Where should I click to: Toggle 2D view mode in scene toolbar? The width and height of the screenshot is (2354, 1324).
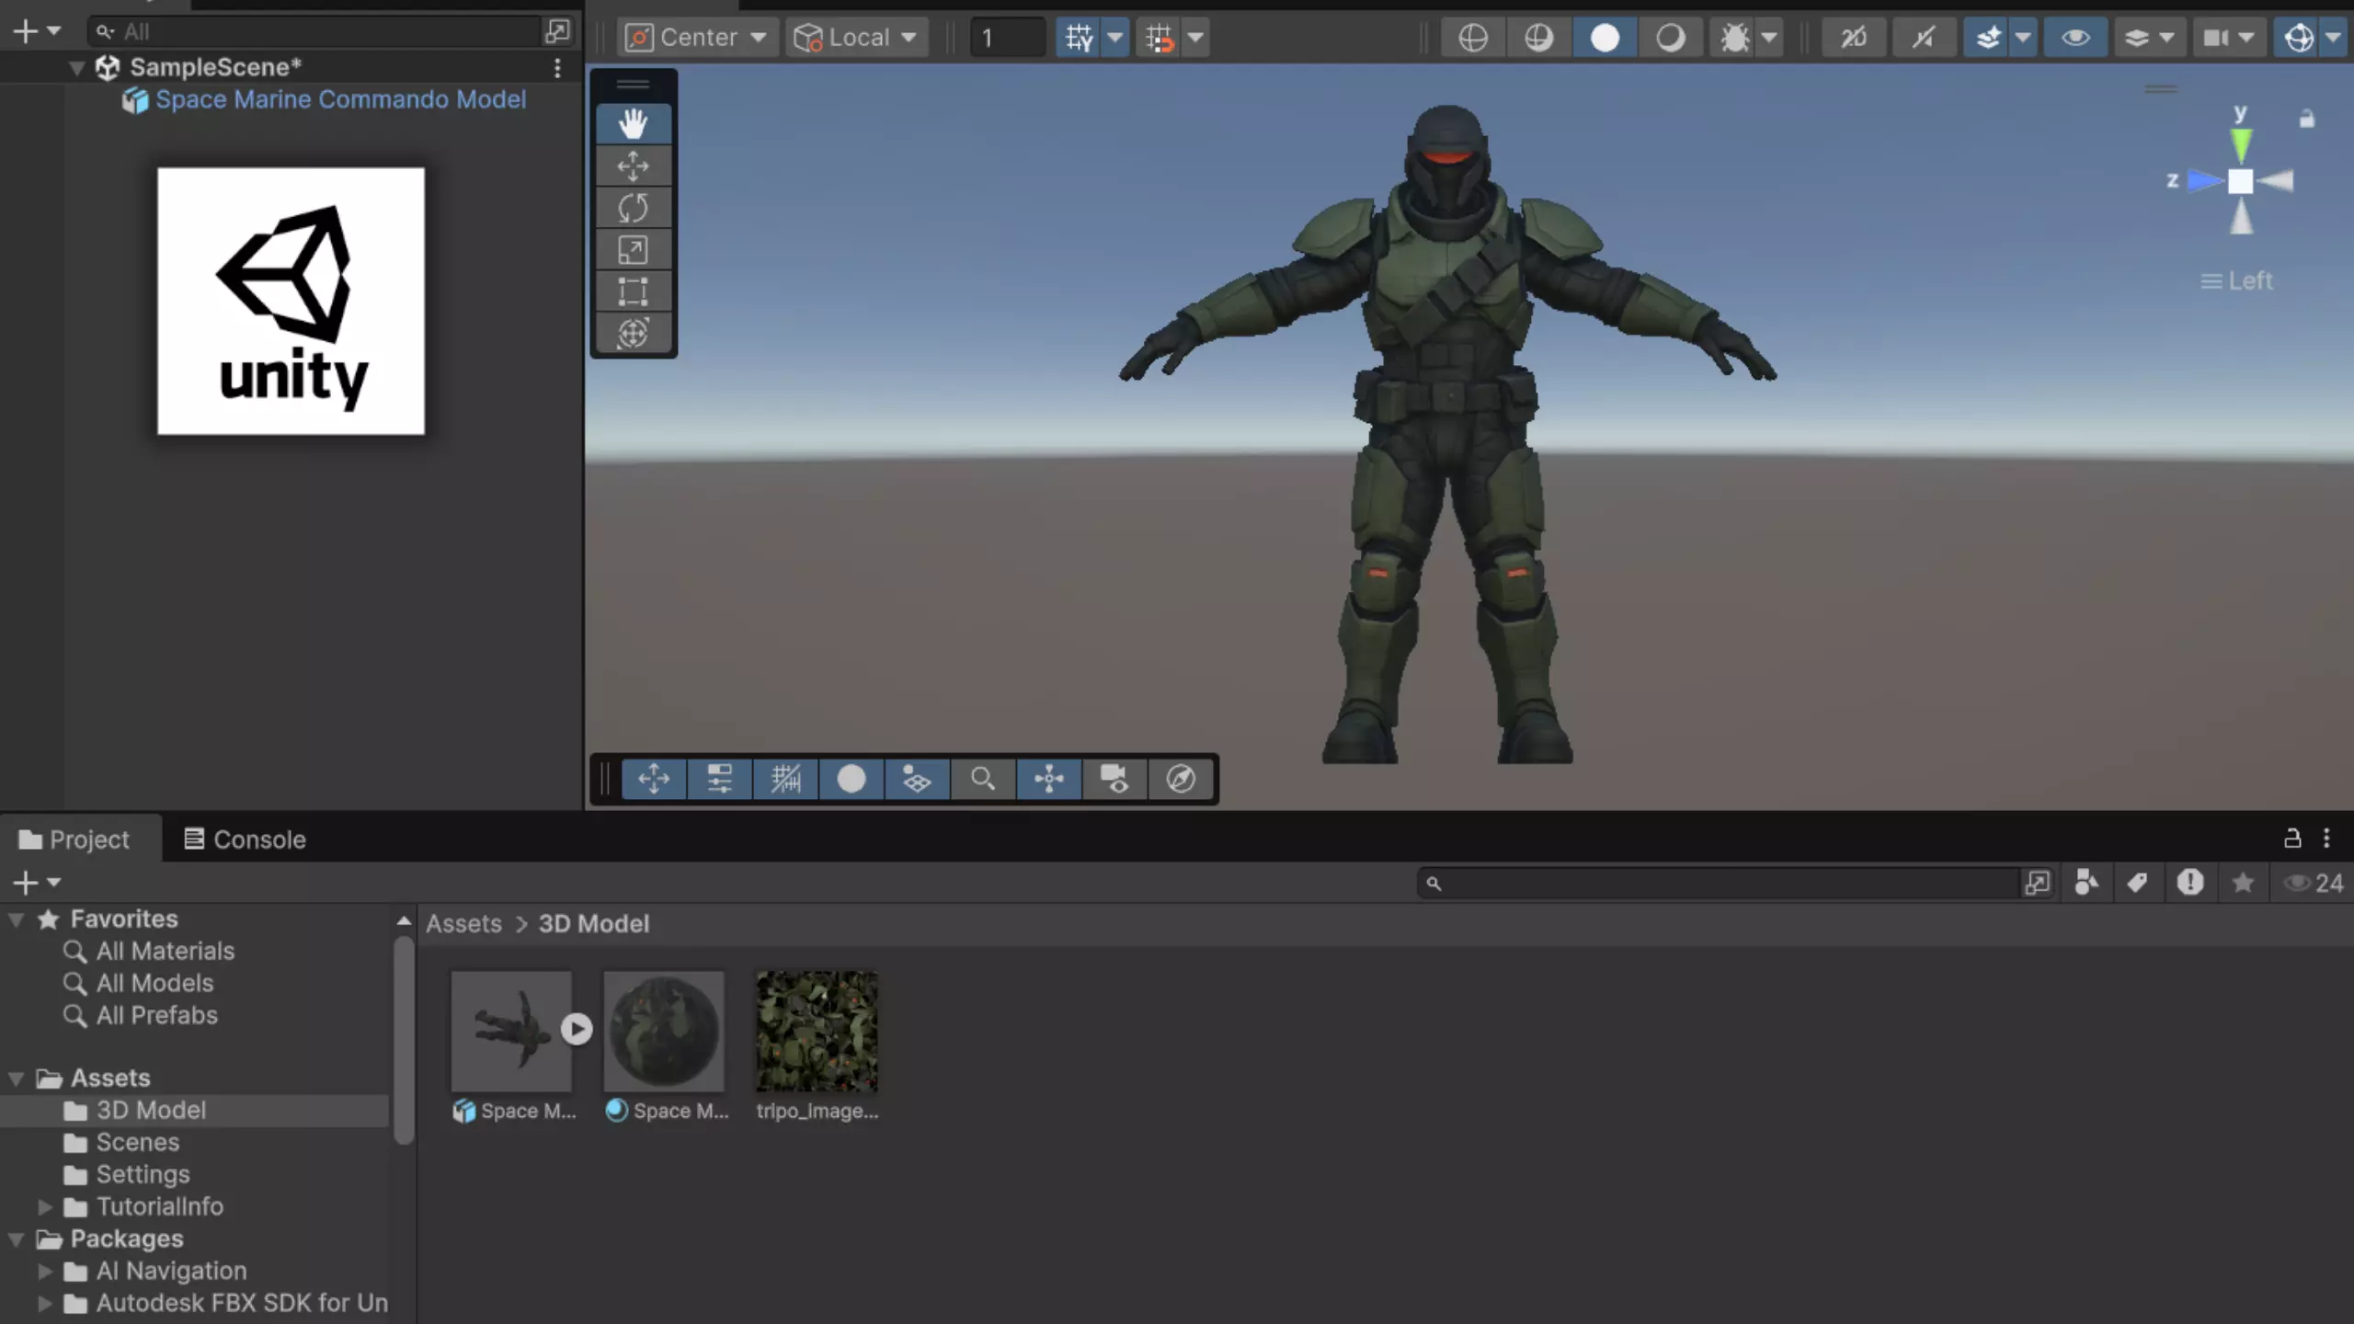pos(1854,38)
